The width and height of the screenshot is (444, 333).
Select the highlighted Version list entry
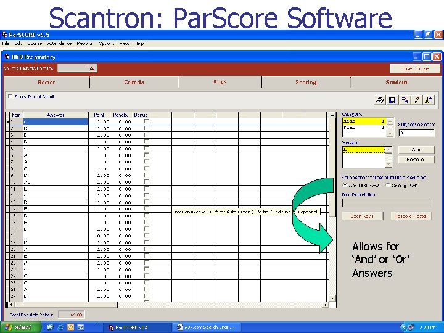click(364, 149)
